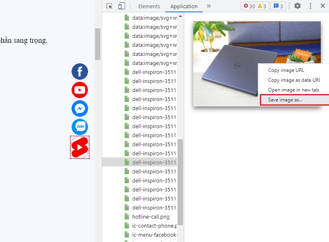Screen dimensions: 329x242
Task: Switch to the Elements tab
Action: tap(149, 6)
